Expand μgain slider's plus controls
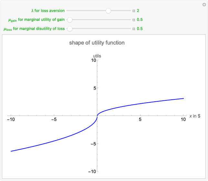 click(x=134, y=20)
